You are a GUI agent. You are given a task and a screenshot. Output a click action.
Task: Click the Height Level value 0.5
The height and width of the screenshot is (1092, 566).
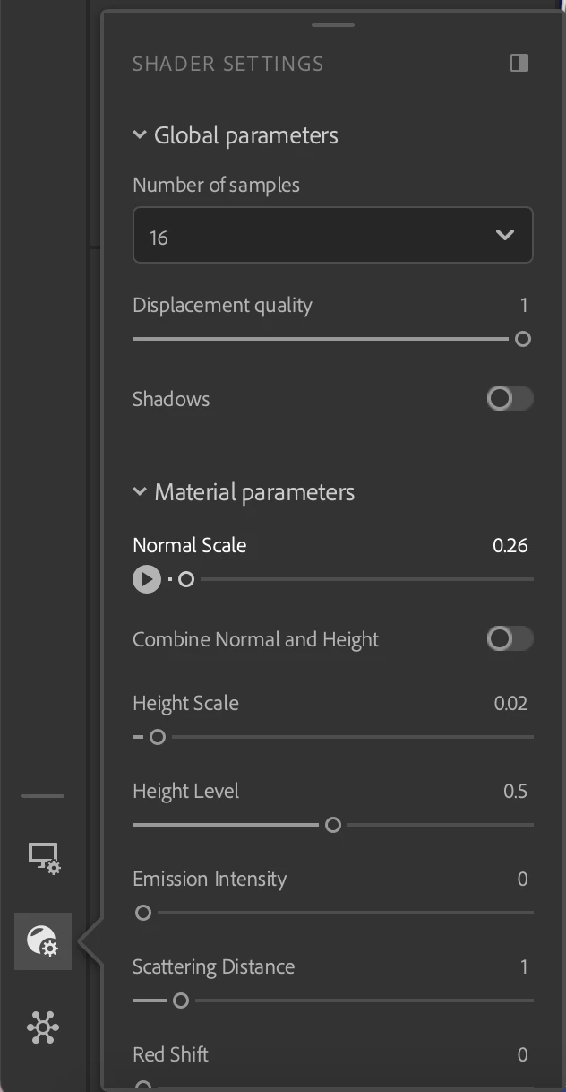[x=515, y=791]
